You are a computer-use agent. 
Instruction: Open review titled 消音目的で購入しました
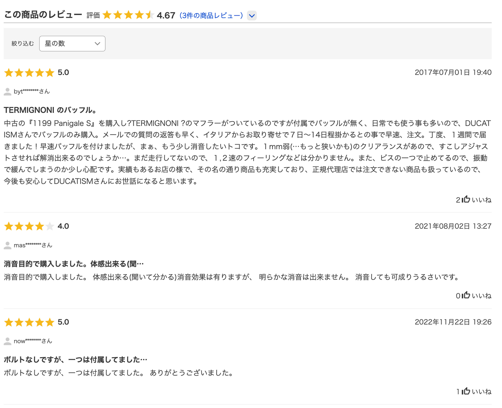74,264
